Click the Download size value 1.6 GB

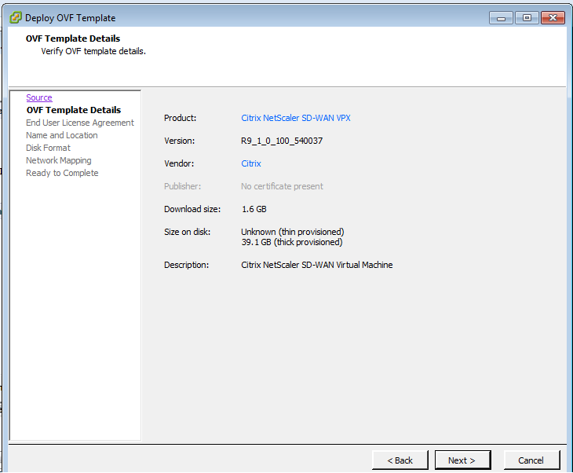click(x=254, y=209)
